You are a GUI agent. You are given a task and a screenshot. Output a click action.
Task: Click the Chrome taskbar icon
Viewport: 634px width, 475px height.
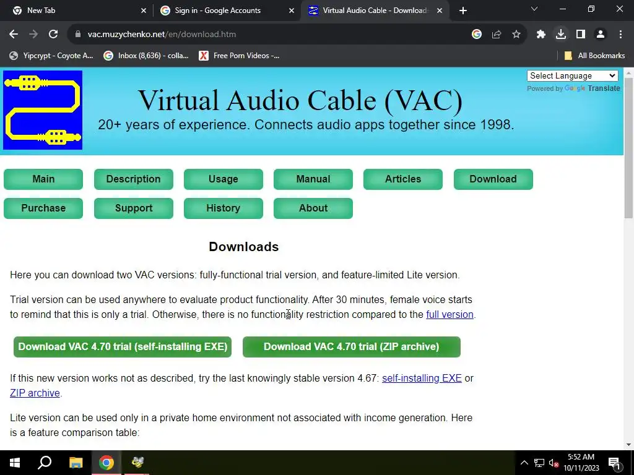[106, 463]
